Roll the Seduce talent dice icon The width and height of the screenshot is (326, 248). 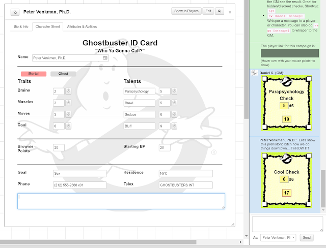pos(174,114)
